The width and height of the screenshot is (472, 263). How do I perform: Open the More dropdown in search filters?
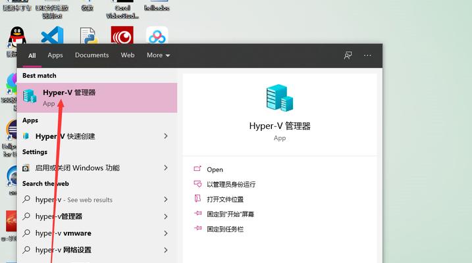click(159, 55)
